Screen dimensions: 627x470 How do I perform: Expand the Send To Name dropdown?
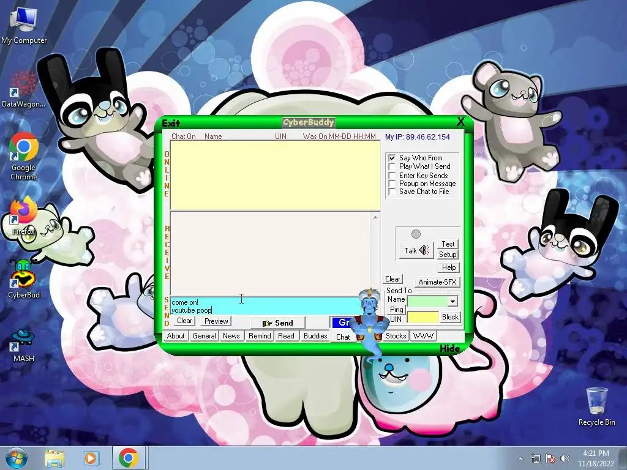point(452,301)
